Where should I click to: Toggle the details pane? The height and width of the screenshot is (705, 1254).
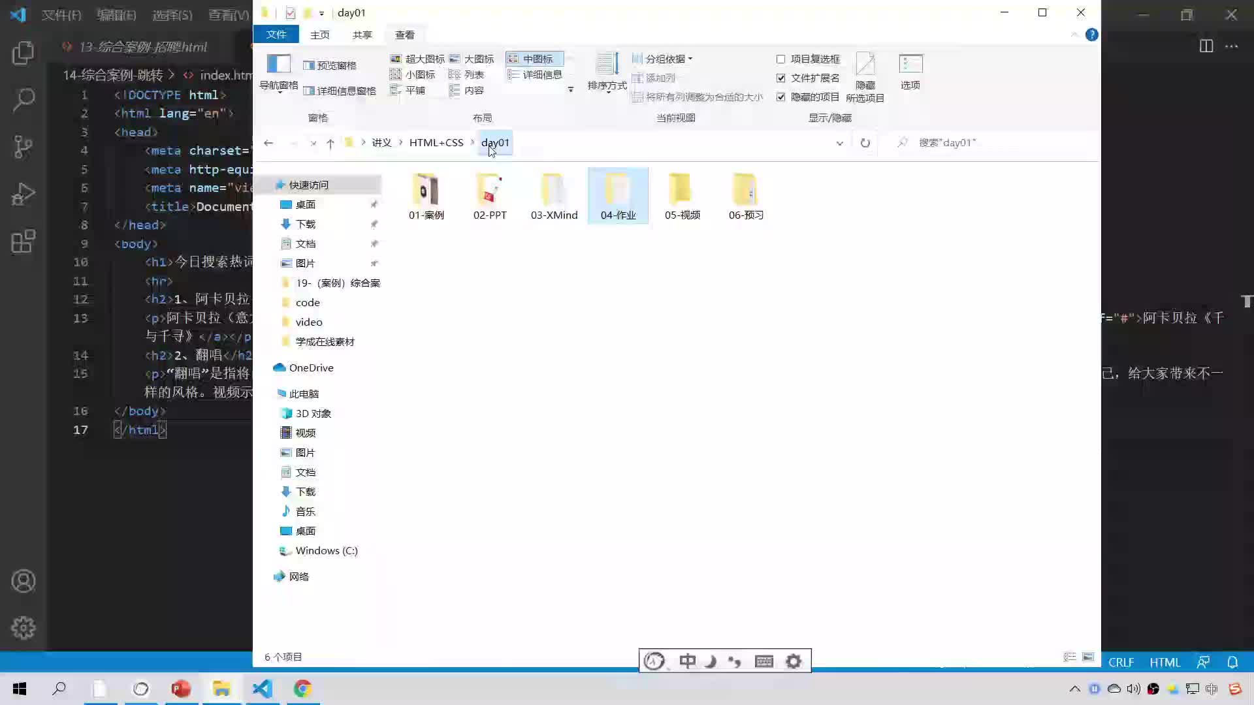340,91
